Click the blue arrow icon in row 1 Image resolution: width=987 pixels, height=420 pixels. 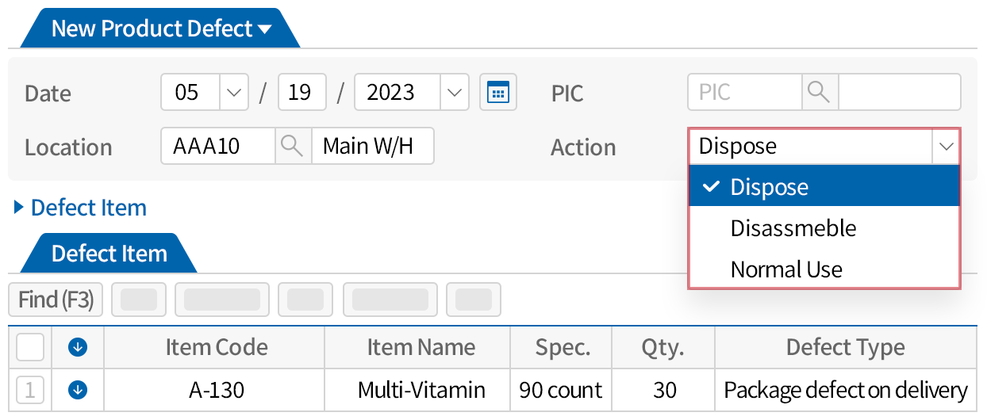coord(79,390)
